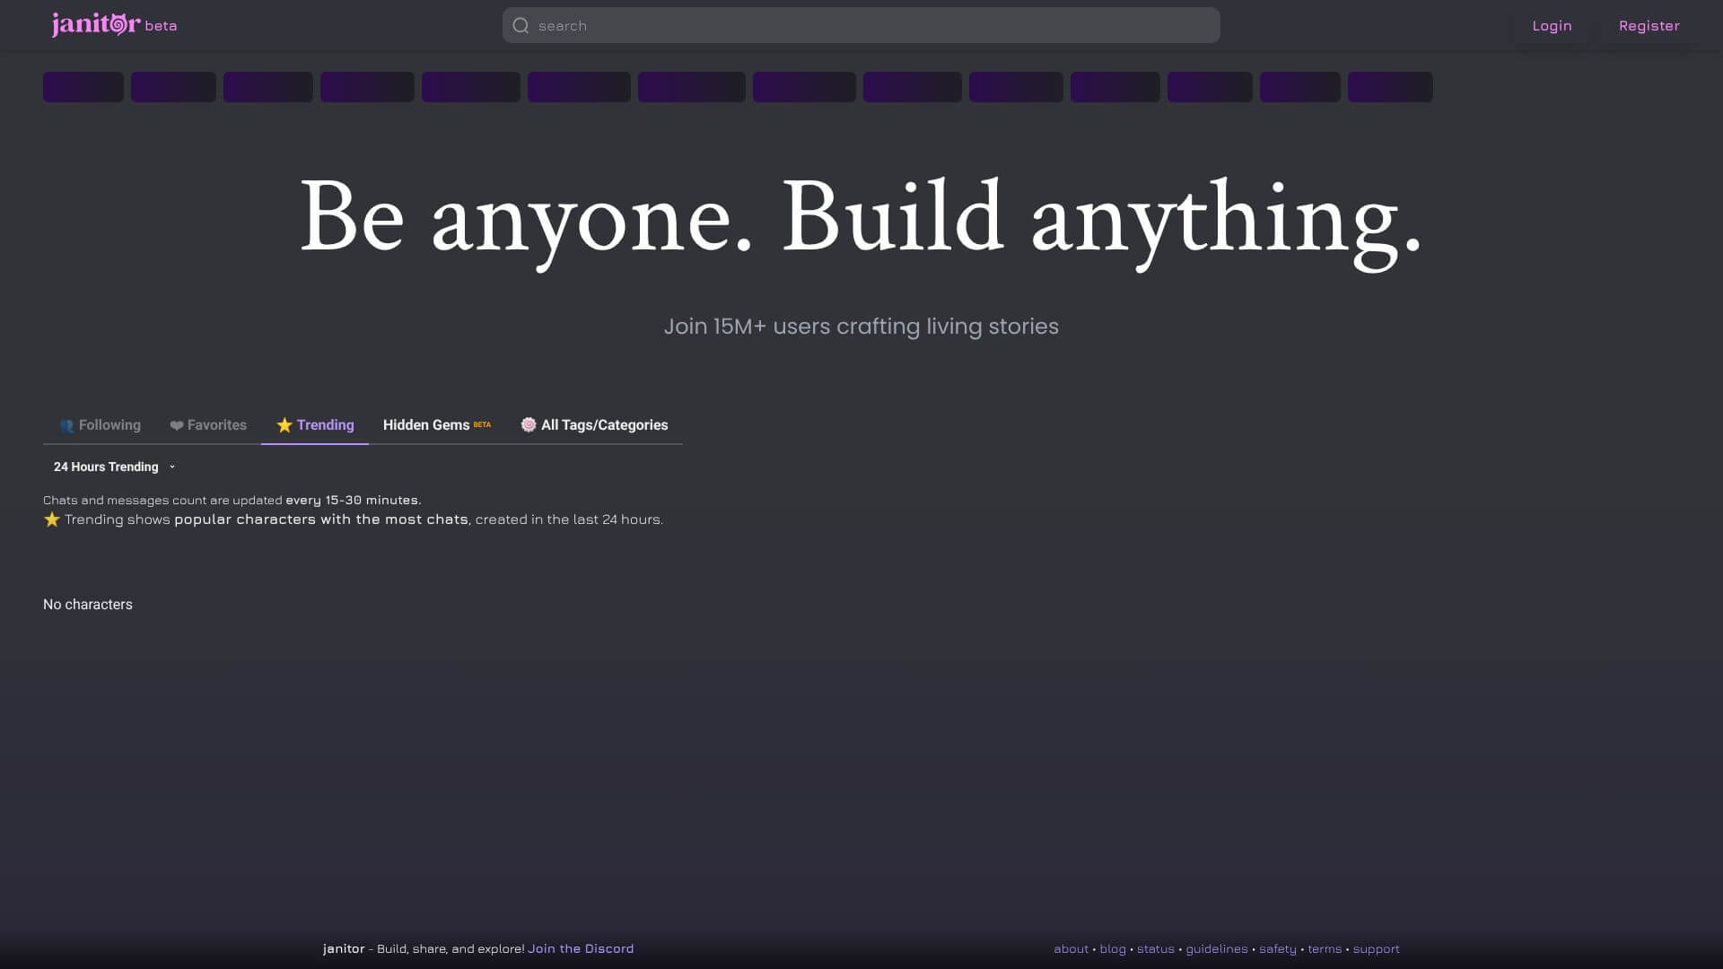Switch to the Following tab

point(109,424)
